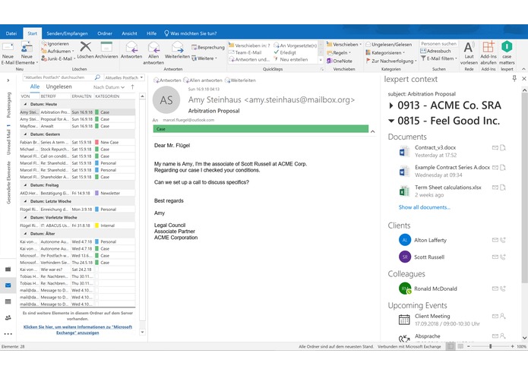528x375 pixels.
Task: Click the Aktuelles Postfach durchsuchen search field
Action: [x=62, y=77]
